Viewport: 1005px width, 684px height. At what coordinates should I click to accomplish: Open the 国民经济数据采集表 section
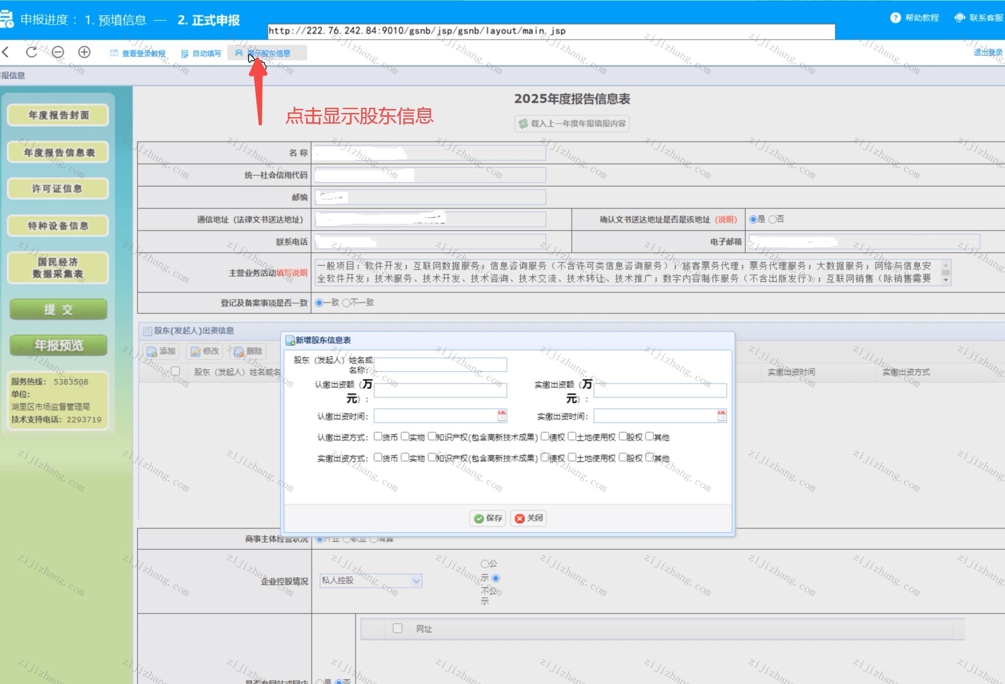[x=58, y=268]
